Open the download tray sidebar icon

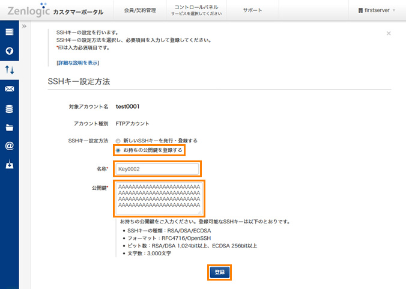[x=10, y=164]
